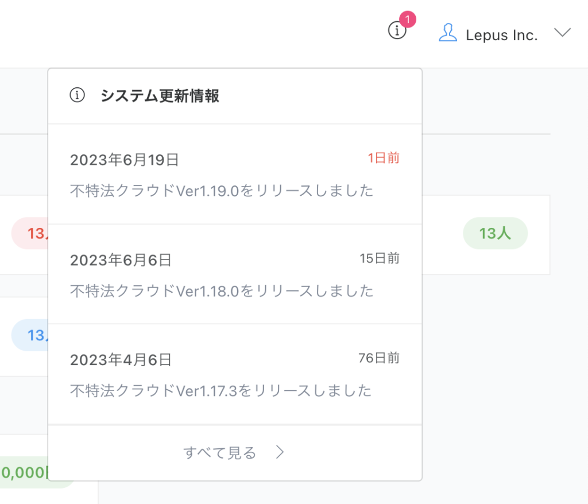Click the info icon beside システム更新情報 heading
The height and width of the screenshot is (504, 588).
point(77,95)
